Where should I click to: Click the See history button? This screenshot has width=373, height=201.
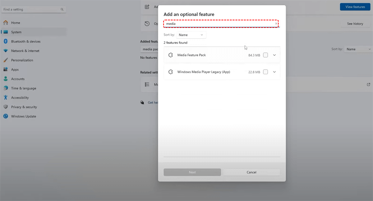coord(355,24)
